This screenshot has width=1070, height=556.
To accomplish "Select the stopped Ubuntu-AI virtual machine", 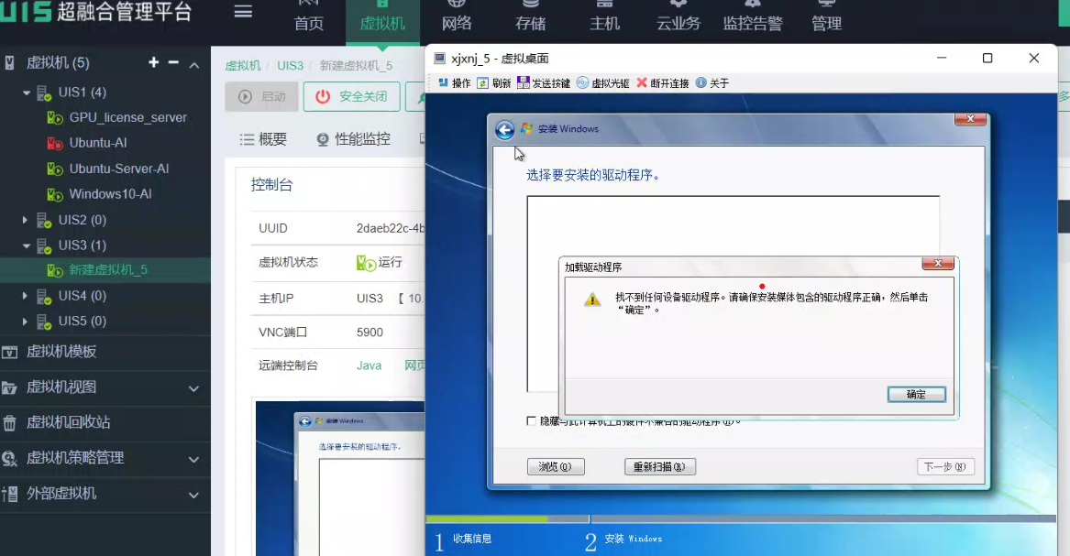I will point(97,142).
